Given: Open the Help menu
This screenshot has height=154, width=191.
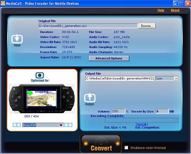Looking at the screenshot, I should 161,10.
